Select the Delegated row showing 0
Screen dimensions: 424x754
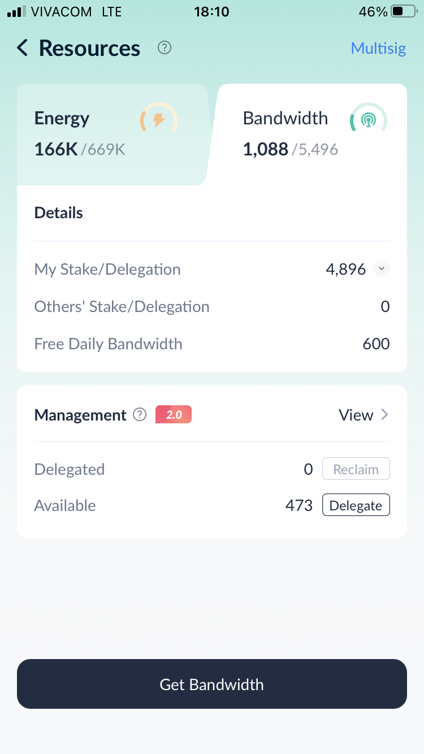70,469
